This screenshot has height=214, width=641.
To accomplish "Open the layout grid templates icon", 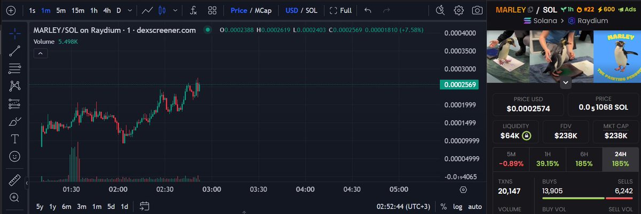I will [x=212, y=10].
